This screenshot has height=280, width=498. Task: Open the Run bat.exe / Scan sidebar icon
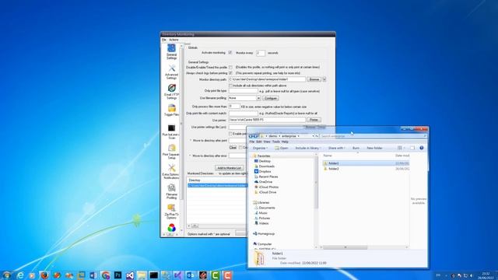pyautogui.click(x=171, y=131)
